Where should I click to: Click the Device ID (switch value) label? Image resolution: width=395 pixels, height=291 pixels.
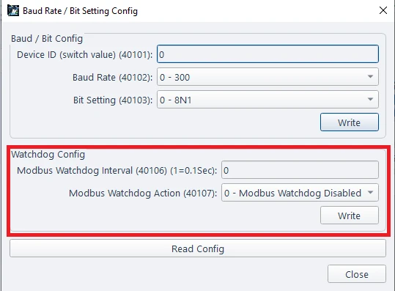[85, 55]
